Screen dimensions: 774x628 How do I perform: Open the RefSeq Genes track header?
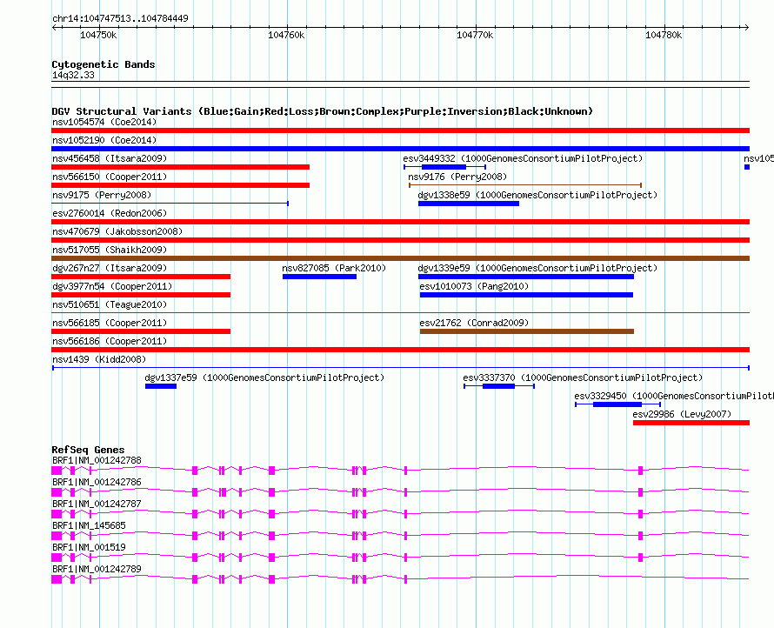(88, 450)
